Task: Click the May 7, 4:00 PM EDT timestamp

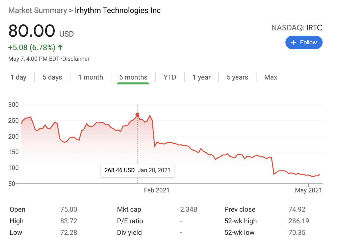Action: point(34,59)
